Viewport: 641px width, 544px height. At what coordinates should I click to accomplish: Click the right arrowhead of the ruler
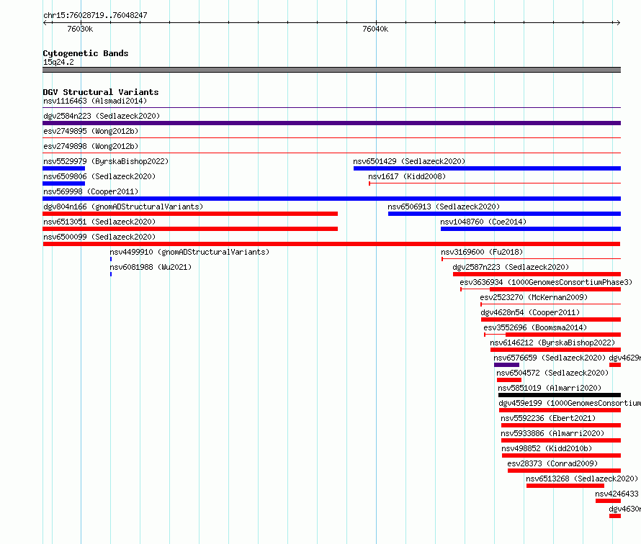618,23
